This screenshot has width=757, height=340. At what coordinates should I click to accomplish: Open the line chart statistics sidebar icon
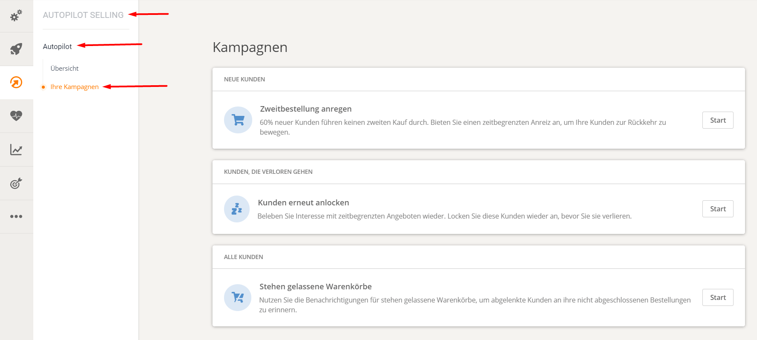[16, 150]
